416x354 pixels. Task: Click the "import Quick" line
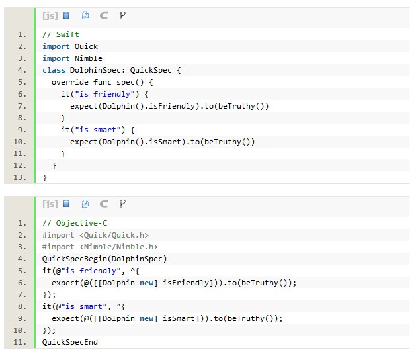point(70,46)
